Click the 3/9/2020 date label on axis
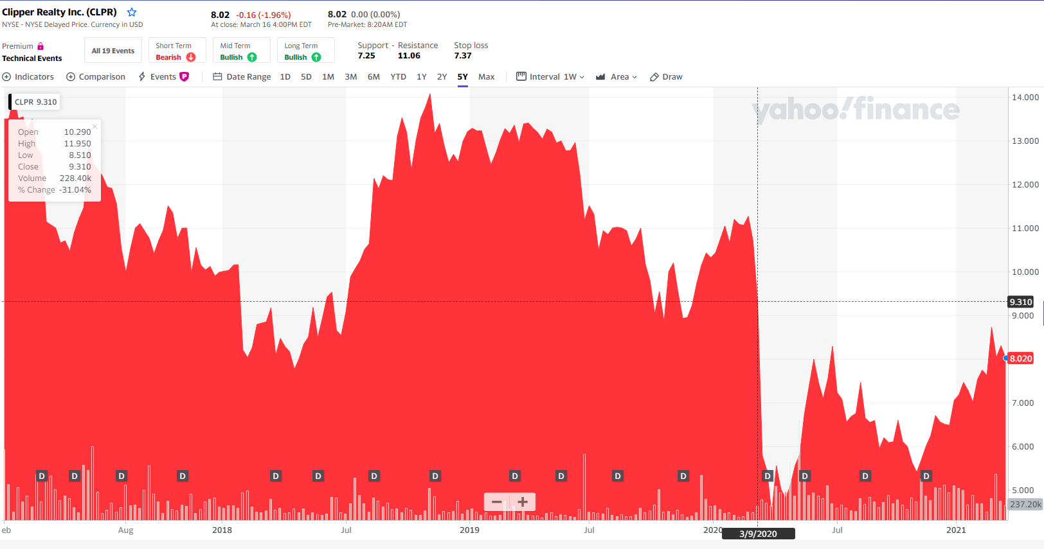Screen dimensions: 1044x549 (x=759, y=534)
